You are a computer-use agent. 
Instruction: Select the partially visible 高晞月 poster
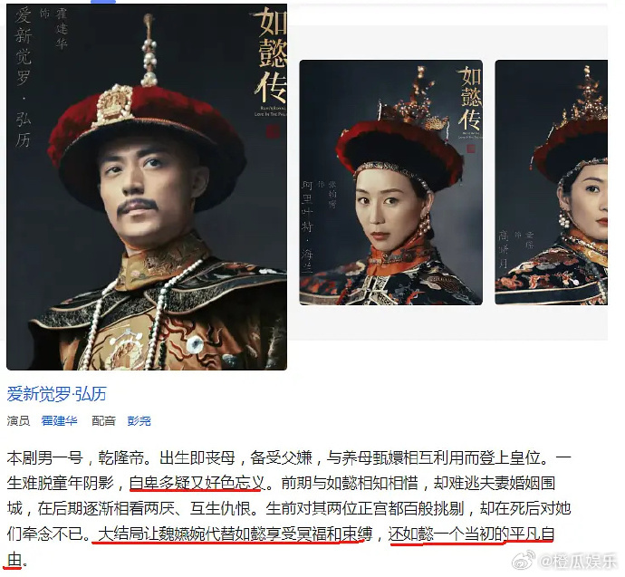click(552, 182)
